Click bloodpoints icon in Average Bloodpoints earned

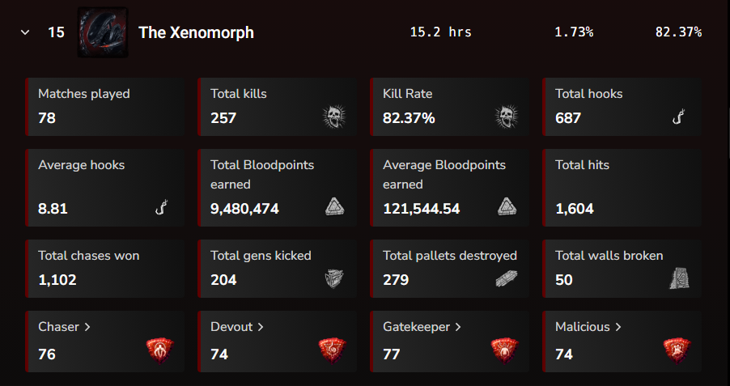point(507,206)
